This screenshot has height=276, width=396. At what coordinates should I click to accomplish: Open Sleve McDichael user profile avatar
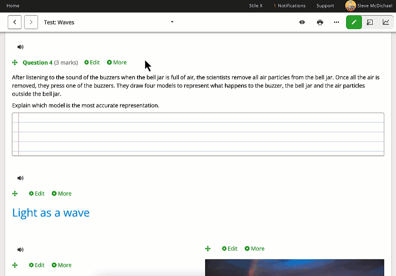[x=350, y=6]
